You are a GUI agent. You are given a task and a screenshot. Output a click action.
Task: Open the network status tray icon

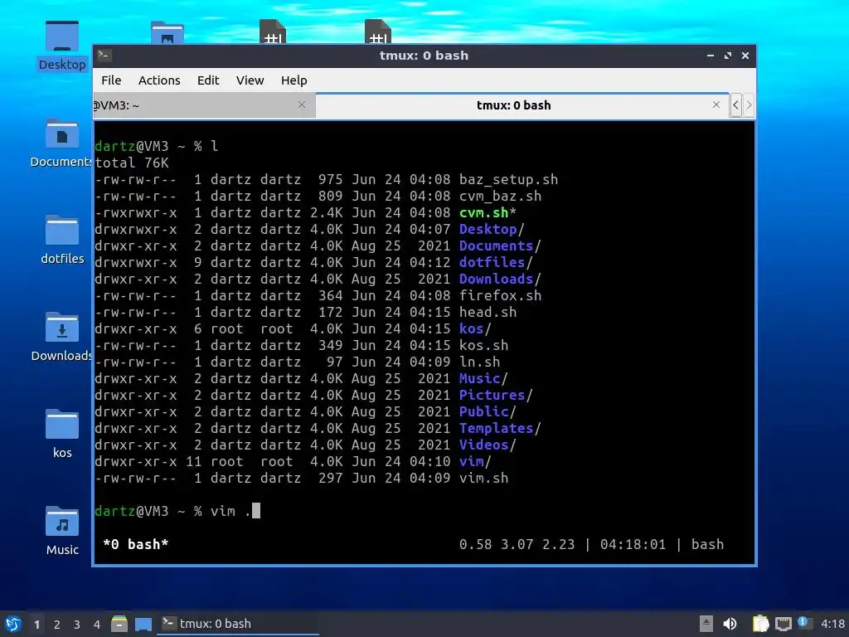(x=783, y=624)
